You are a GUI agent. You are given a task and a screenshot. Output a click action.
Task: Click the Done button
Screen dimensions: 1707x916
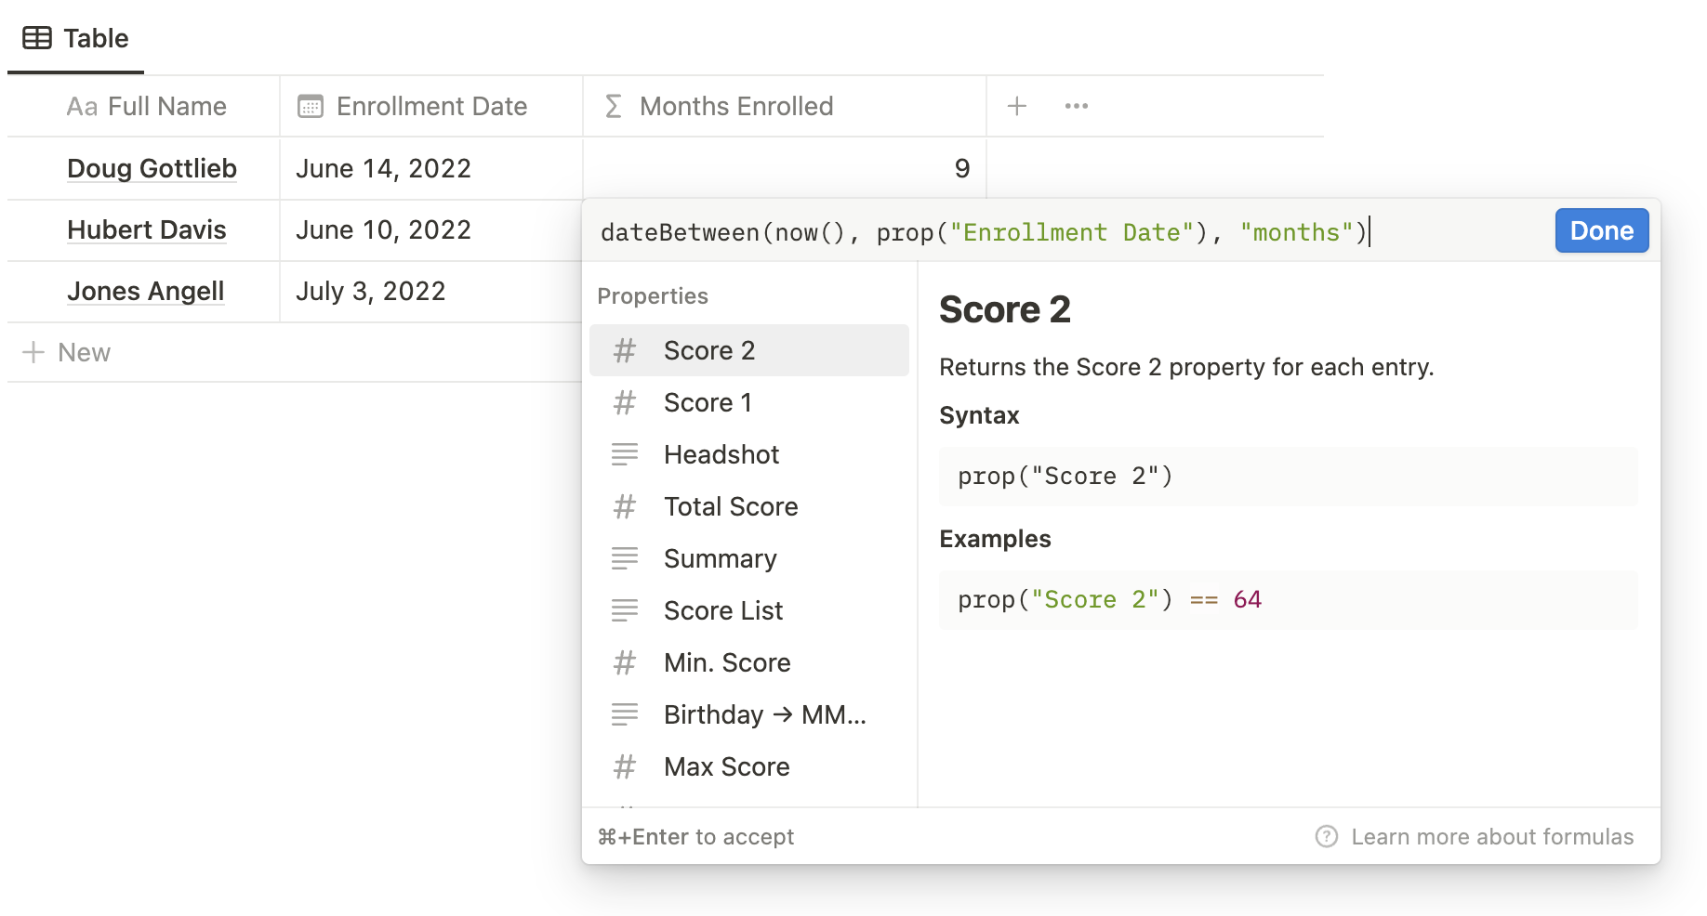[1601, 230]
